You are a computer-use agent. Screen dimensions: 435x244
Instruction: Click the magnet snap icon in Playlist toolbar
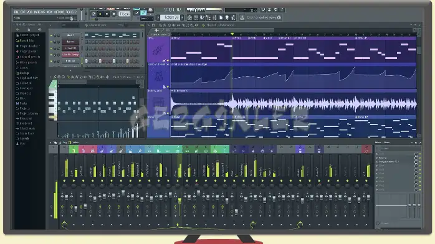pyautogui.click(x=153, y=25)
